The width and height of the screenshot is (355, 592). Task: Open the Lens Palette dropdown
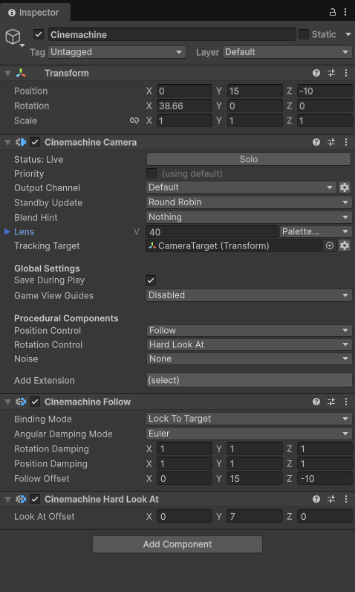click(316, 231)
